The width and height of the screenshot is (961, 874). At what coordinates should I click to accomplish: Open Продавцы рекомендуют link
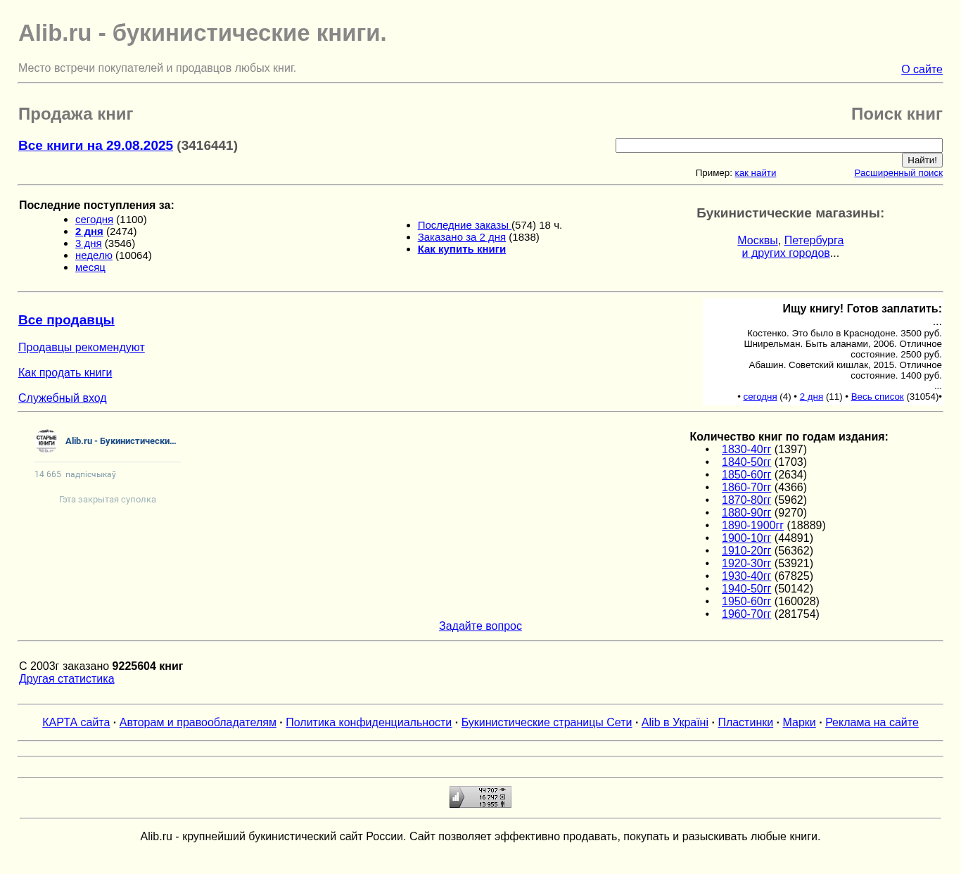click(82, 348)
